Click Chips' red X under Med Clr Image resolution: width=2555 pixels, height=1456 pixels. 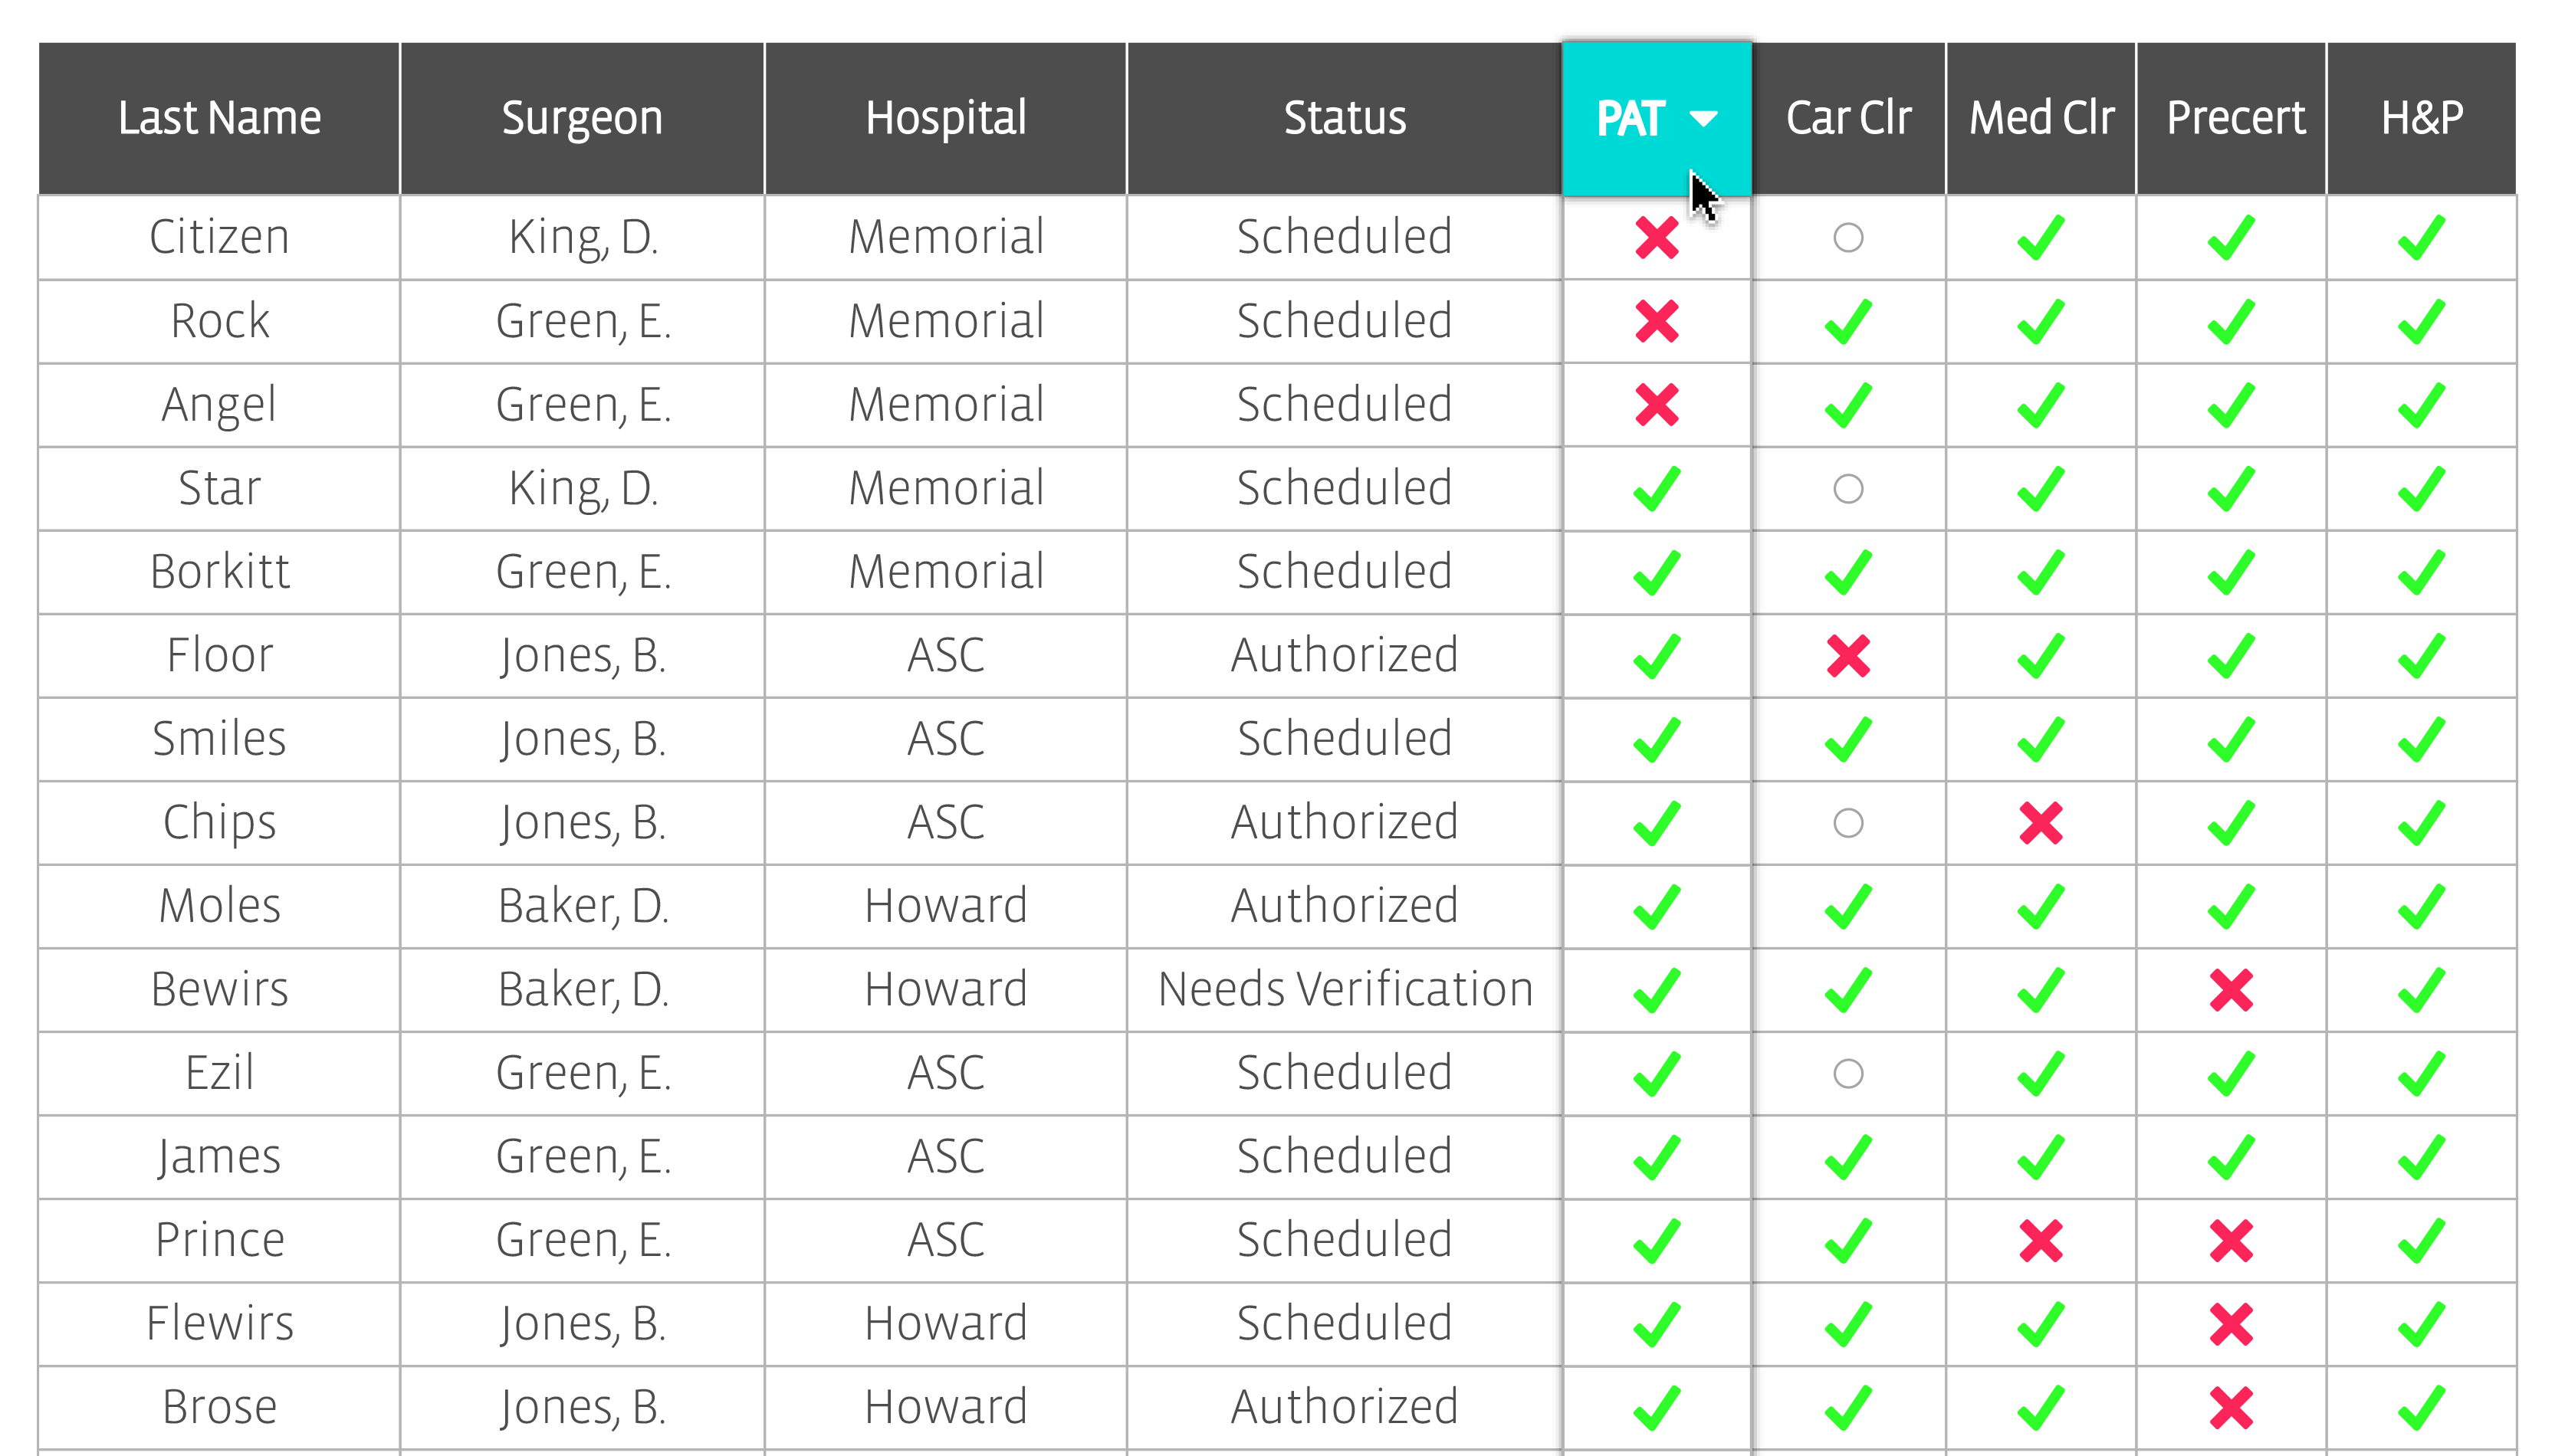pos(2040,823)
